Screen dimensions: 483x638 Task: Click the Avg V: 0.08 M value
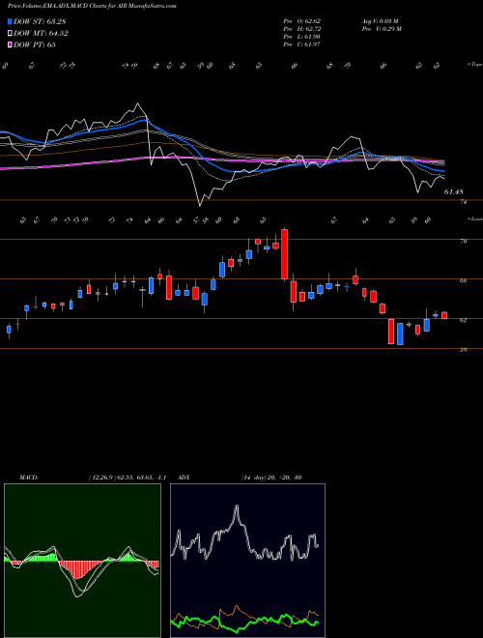tap(382, 21)
